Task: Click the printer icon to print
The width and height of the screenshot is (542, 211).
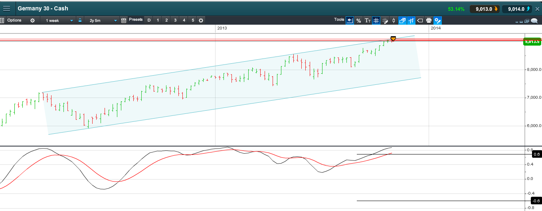Action: pos(429,20)
